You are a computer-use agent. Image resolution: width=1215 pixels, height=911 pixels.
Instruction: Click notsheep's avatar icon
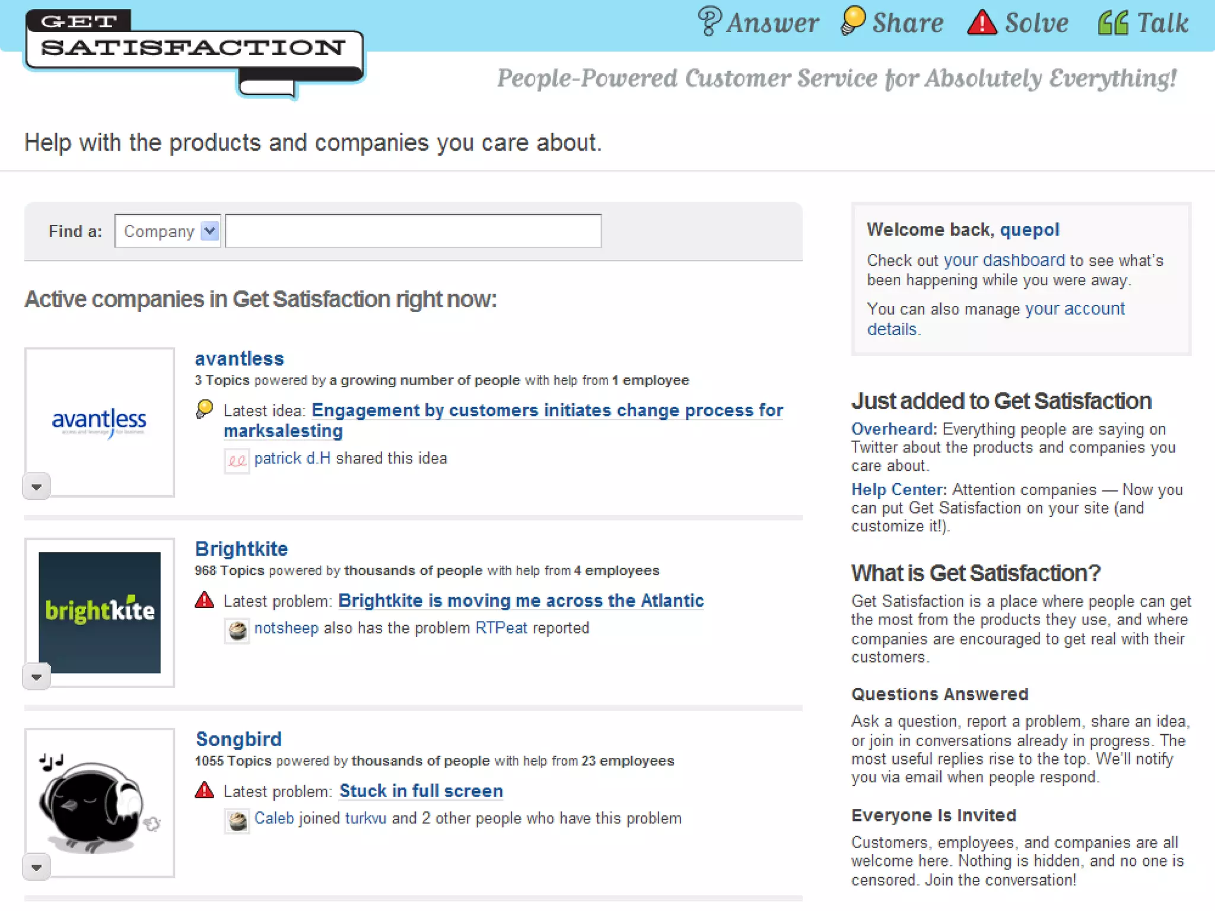click(237, 630)
